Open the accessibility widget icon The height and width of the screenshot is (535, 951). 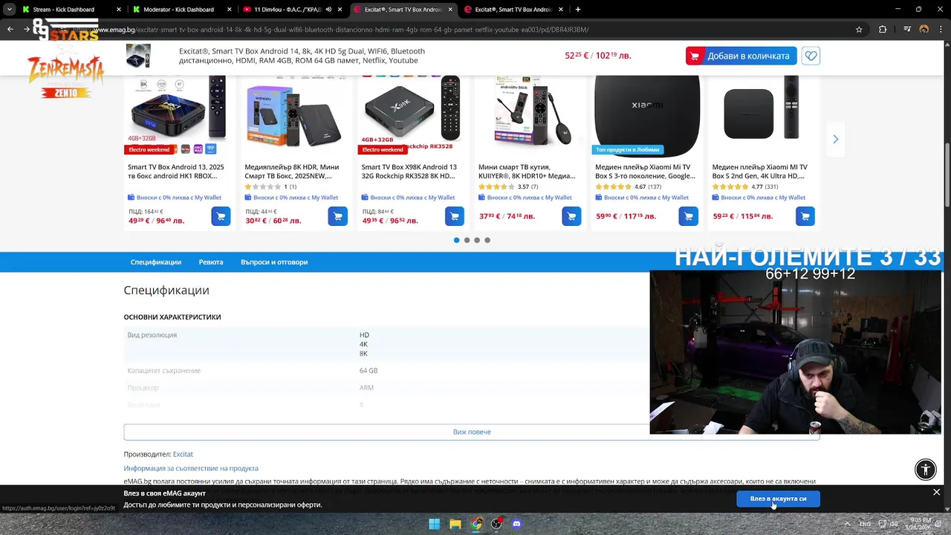tap(926, 469)
